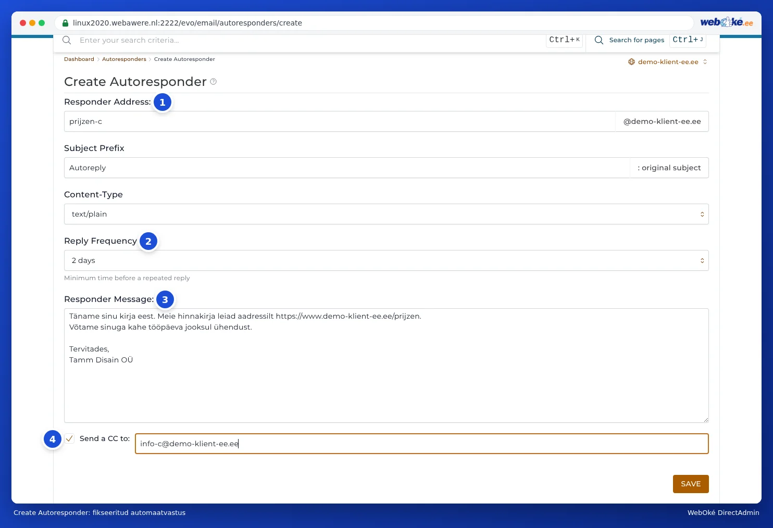Image resolution: width=773 pixels, height=528 pixels.
Task: Go to Autoresponders breadcrumb
Action: pyautogui.click(x=124, y=59)
